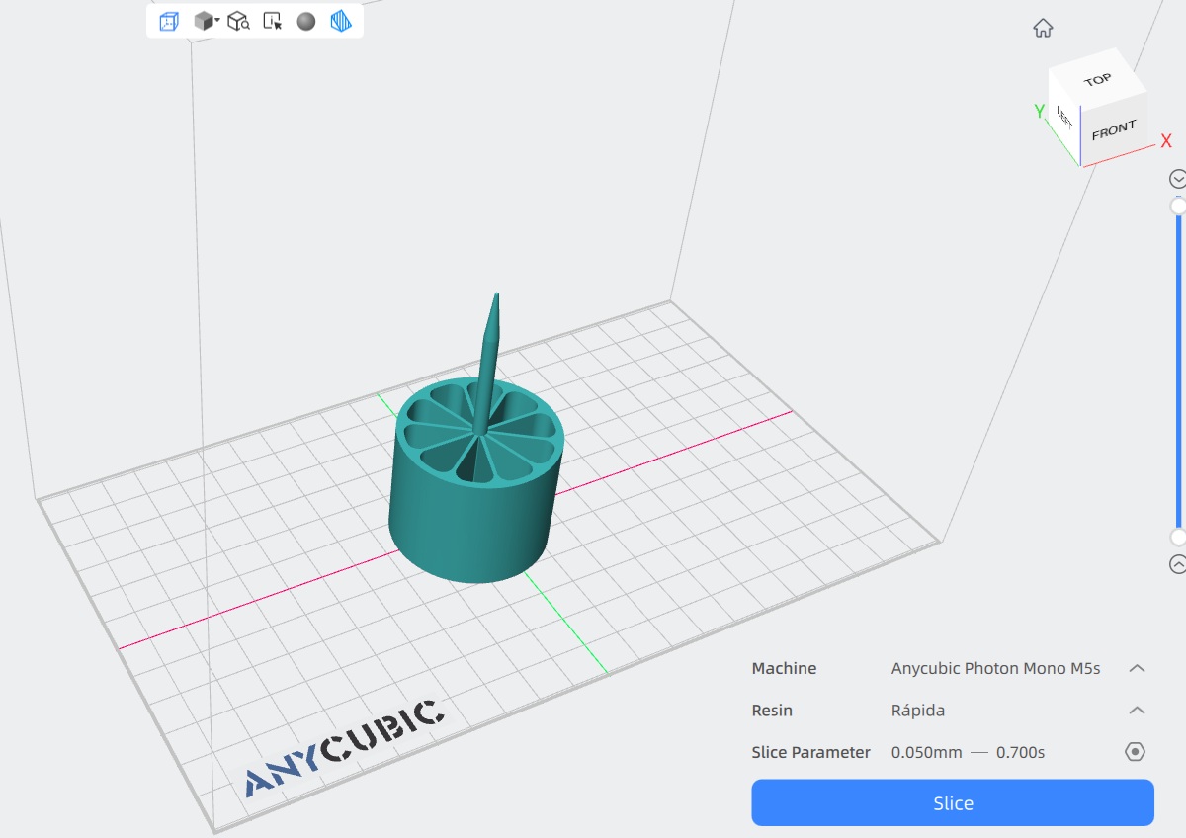Toggle the blue striped slice view icon
The width and height of the screenshot is (1186, 838).
[x=341, y=21]
